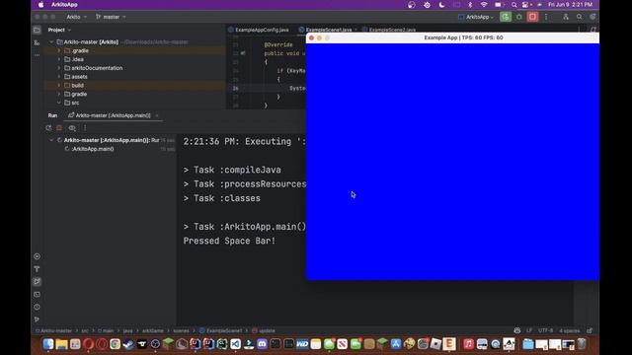Expand the arkitoDocumentation folder

pyautogui.click(x=59, y=68)
